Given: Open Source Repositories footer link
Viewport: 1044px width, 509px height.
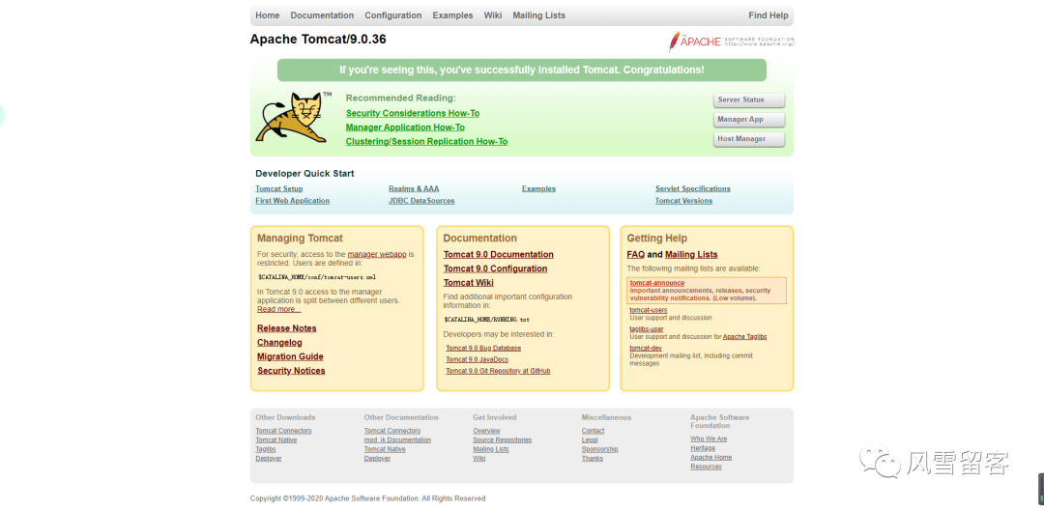Looking at the screenshot, I should point(503,440).
